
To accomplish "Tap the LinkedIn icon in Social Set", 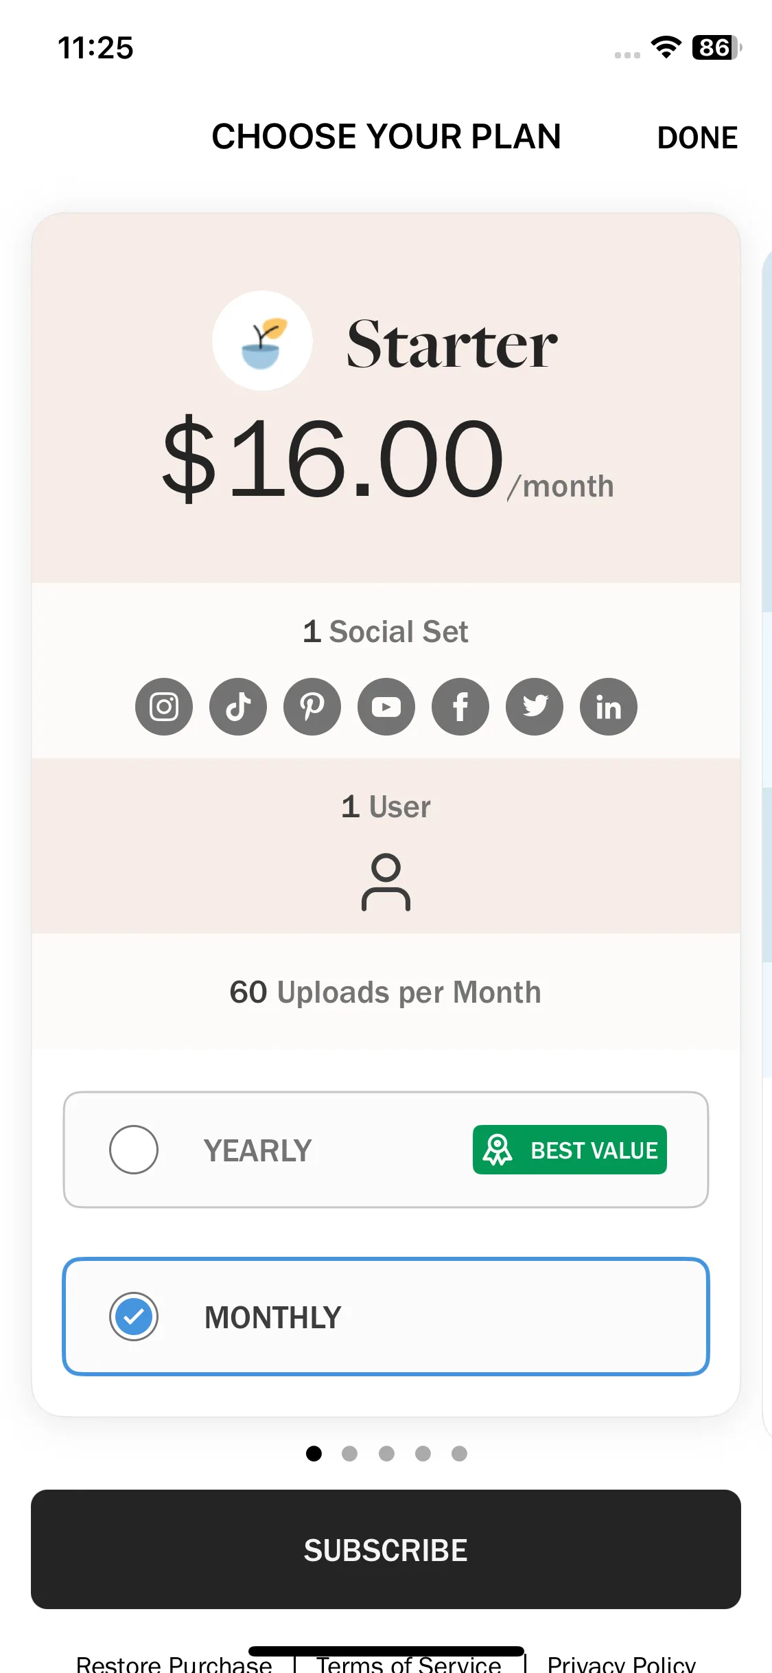I will [x=609, y=707].
